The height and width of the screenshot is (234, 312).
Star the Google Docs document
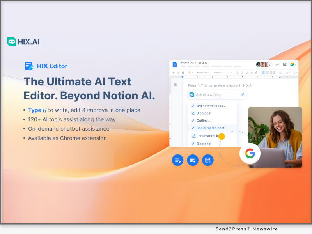199,62
